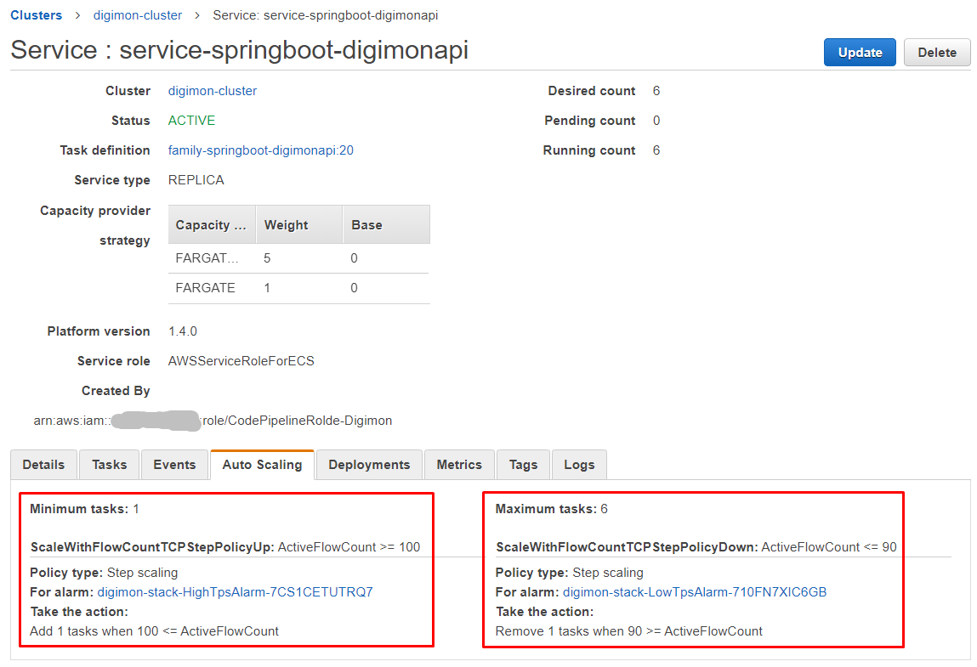Open the Logs tab
The width and height of the screenshot is (977, 667).
point(579,465)
